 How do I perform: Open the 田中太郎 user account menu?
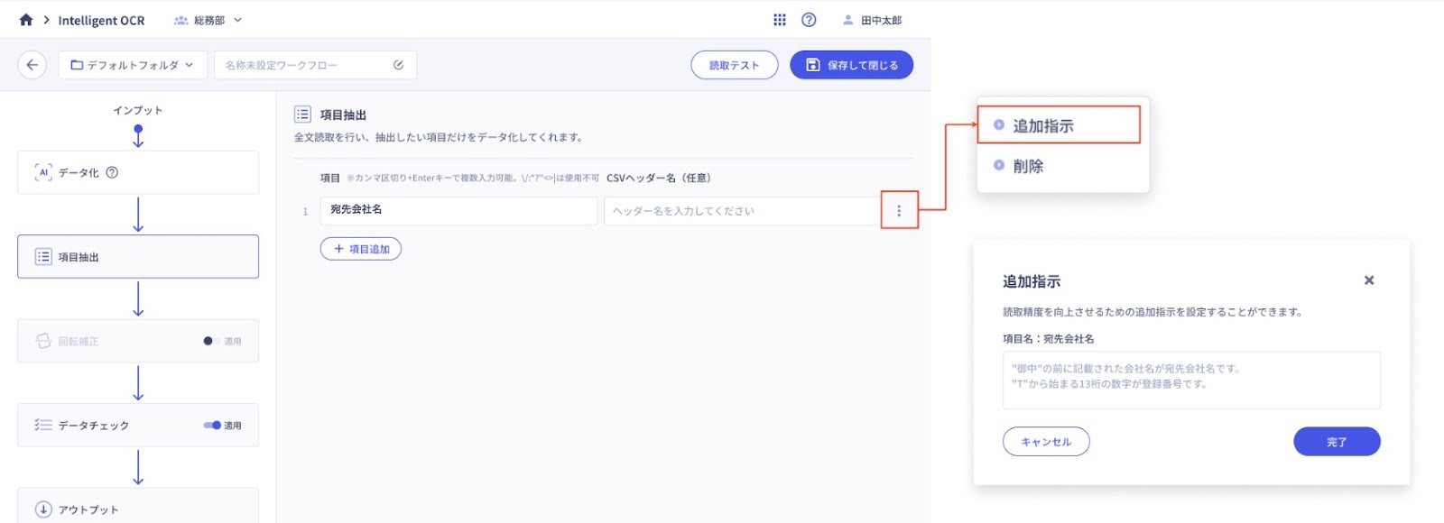coord(872,20)
